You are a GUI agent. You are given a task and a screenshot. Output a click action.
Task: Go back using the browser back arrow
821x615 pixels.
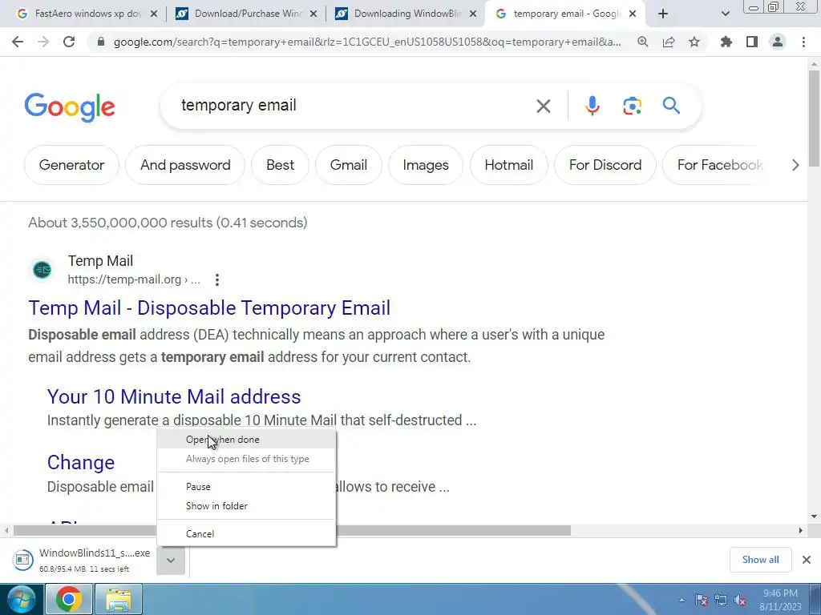pyautogui.click(x=18, y=42)
